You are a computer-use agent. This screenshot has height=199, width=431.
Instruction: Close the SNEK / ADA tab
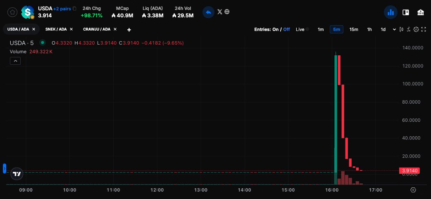[x=71, y=29]
